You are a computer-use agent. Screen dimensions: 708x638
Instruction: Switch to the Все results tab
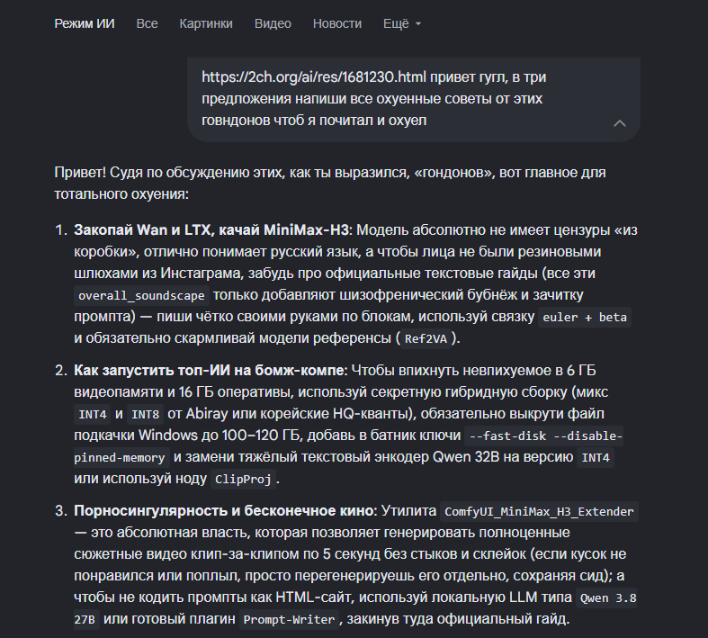pos(148,23)
